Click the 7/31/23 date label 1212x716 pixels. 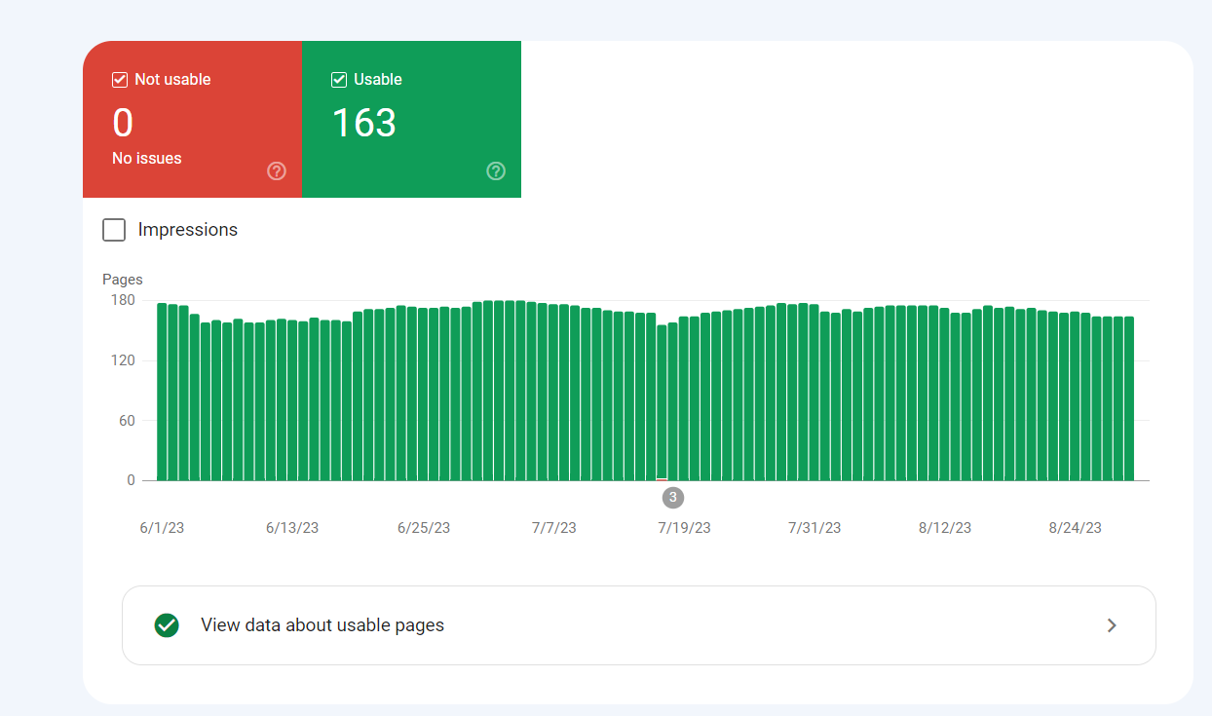[x=814, y=528]
